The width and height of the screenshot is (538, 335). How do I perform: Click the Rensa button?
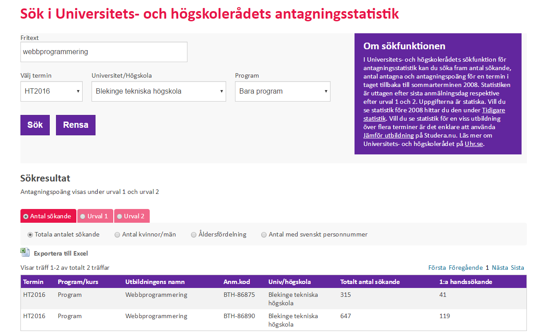click(x=76, y=125)
